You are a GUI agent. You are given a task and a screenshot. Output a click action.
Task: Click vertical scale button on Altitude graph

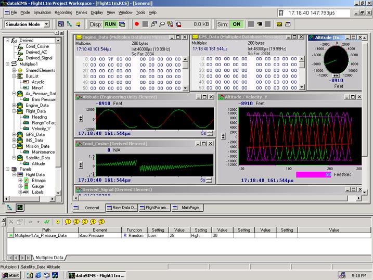81,118
